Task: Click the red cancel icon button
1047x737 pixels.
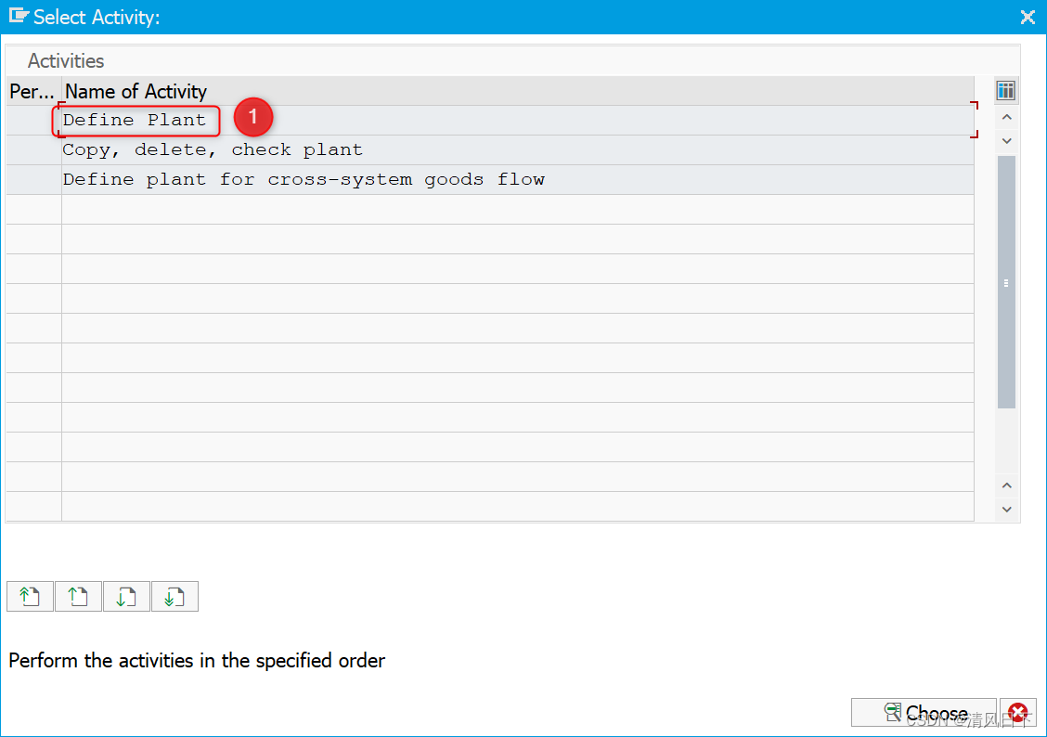Action: tap(1018, 712)
